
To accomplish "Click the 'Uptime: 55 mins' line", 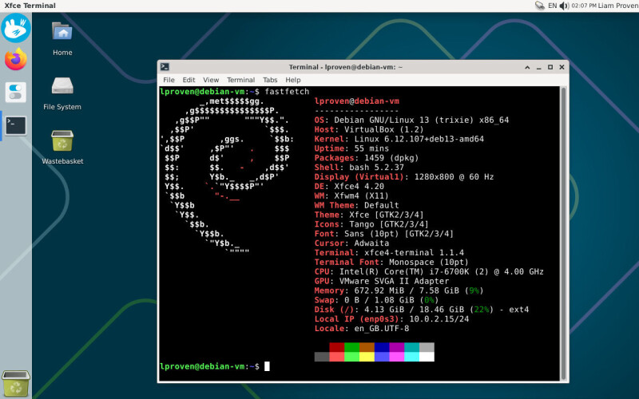I will click(351, 148).
